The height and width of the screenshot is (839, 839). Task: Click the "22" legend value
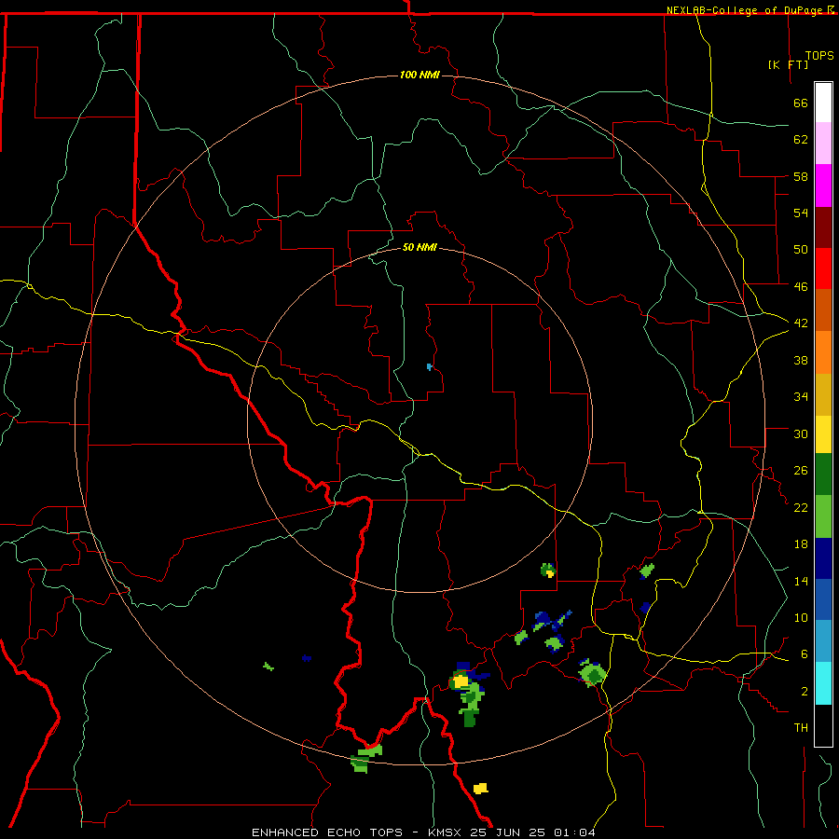point(801,508)
